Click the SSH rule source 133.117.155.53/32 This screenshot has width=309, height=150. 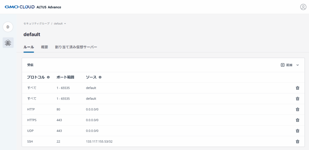[x=99, y=141]
